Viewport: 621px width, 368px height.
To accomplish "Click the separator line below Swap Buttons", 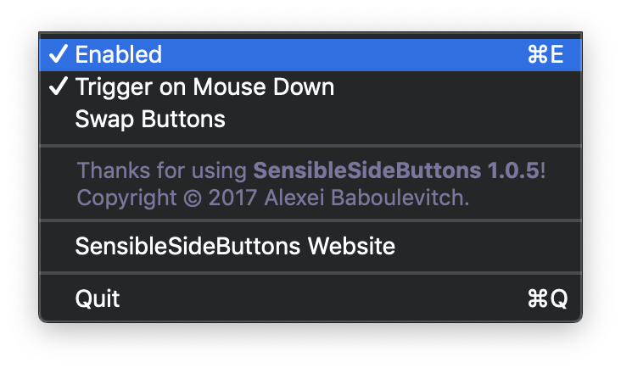I will coord(310,146).
